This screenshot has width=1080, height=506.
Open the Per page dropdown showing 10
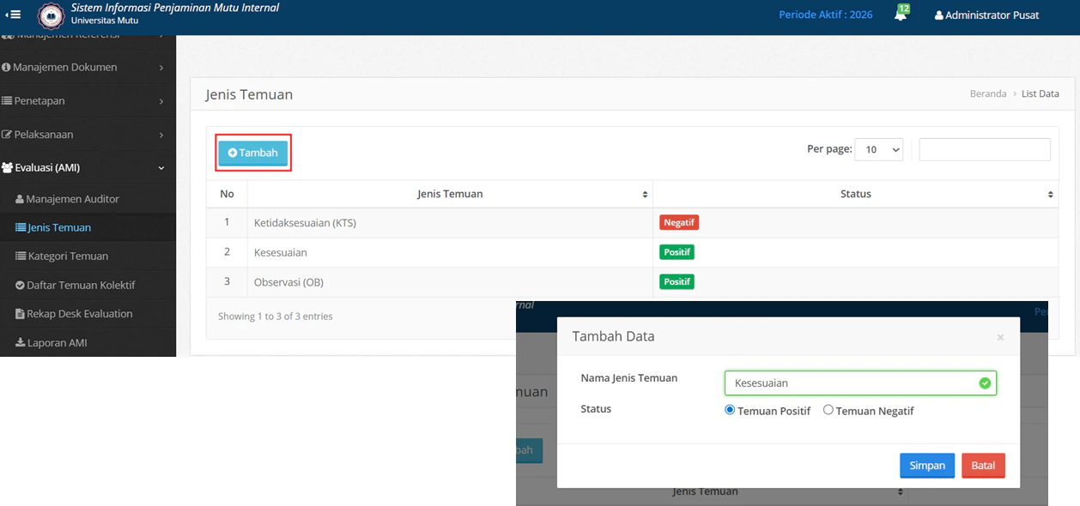coord(880,149)
